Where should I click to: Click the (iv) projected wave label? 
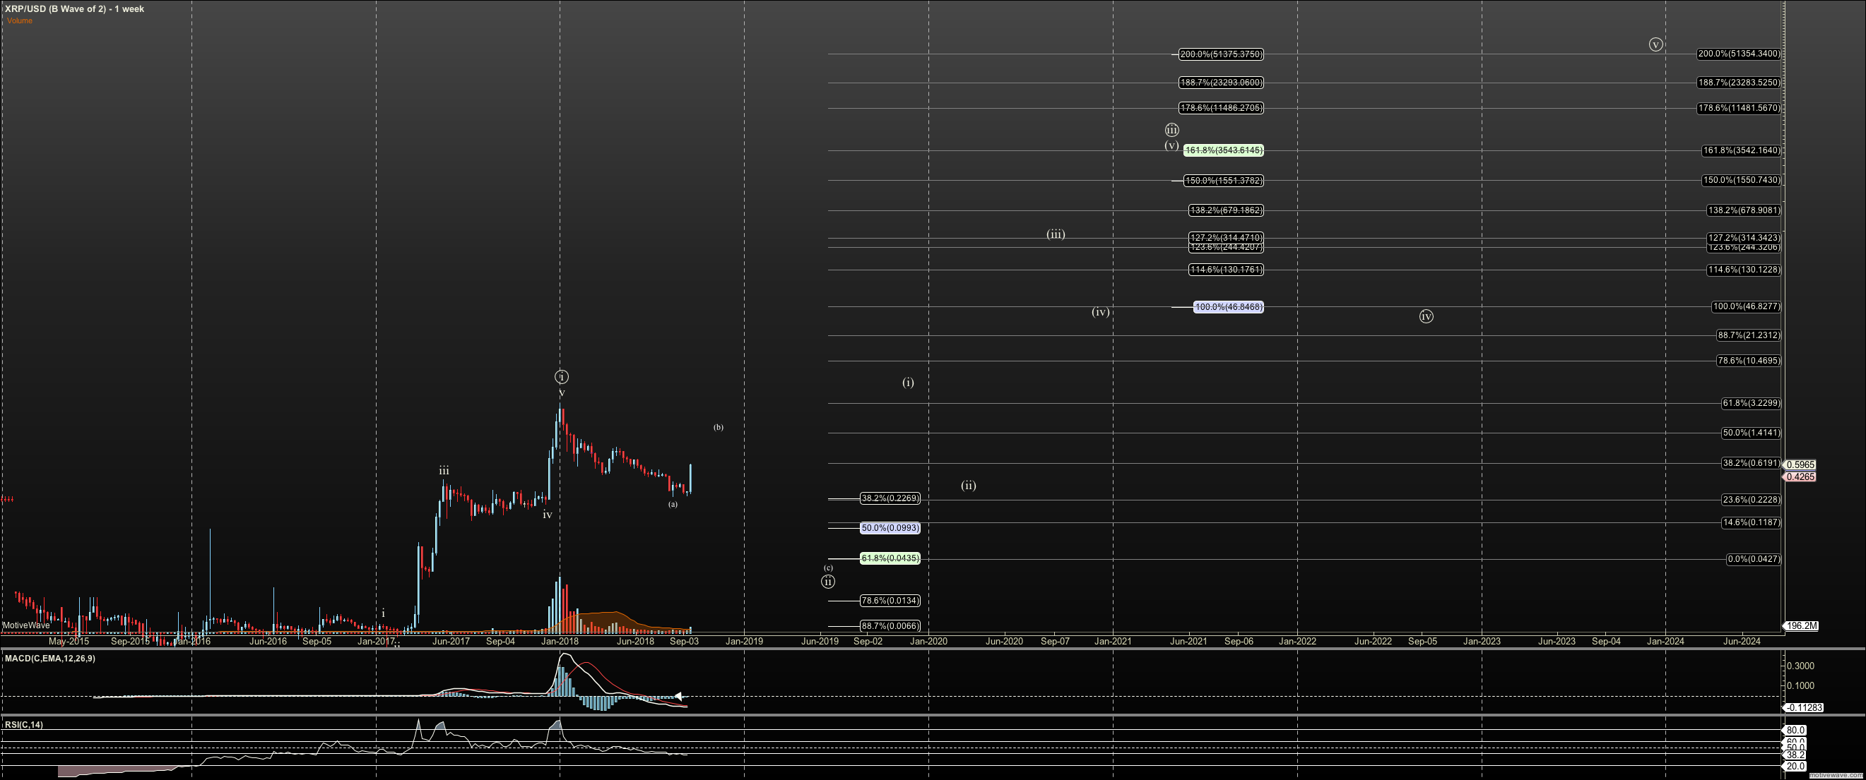[x=1100, y=312]
